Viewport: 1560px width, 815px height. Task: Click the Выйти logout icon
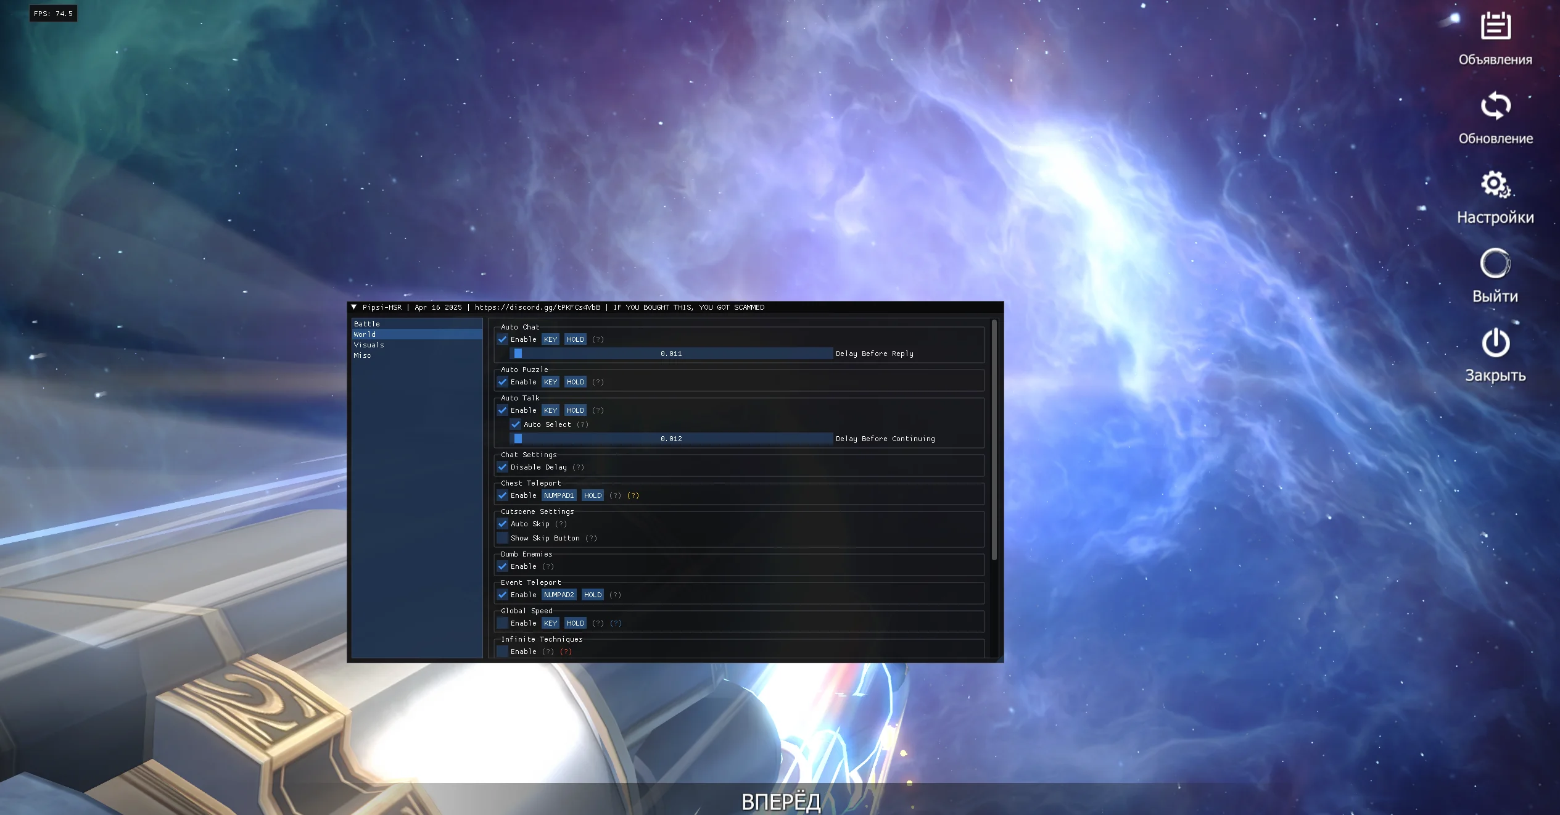coord(1495,263)
